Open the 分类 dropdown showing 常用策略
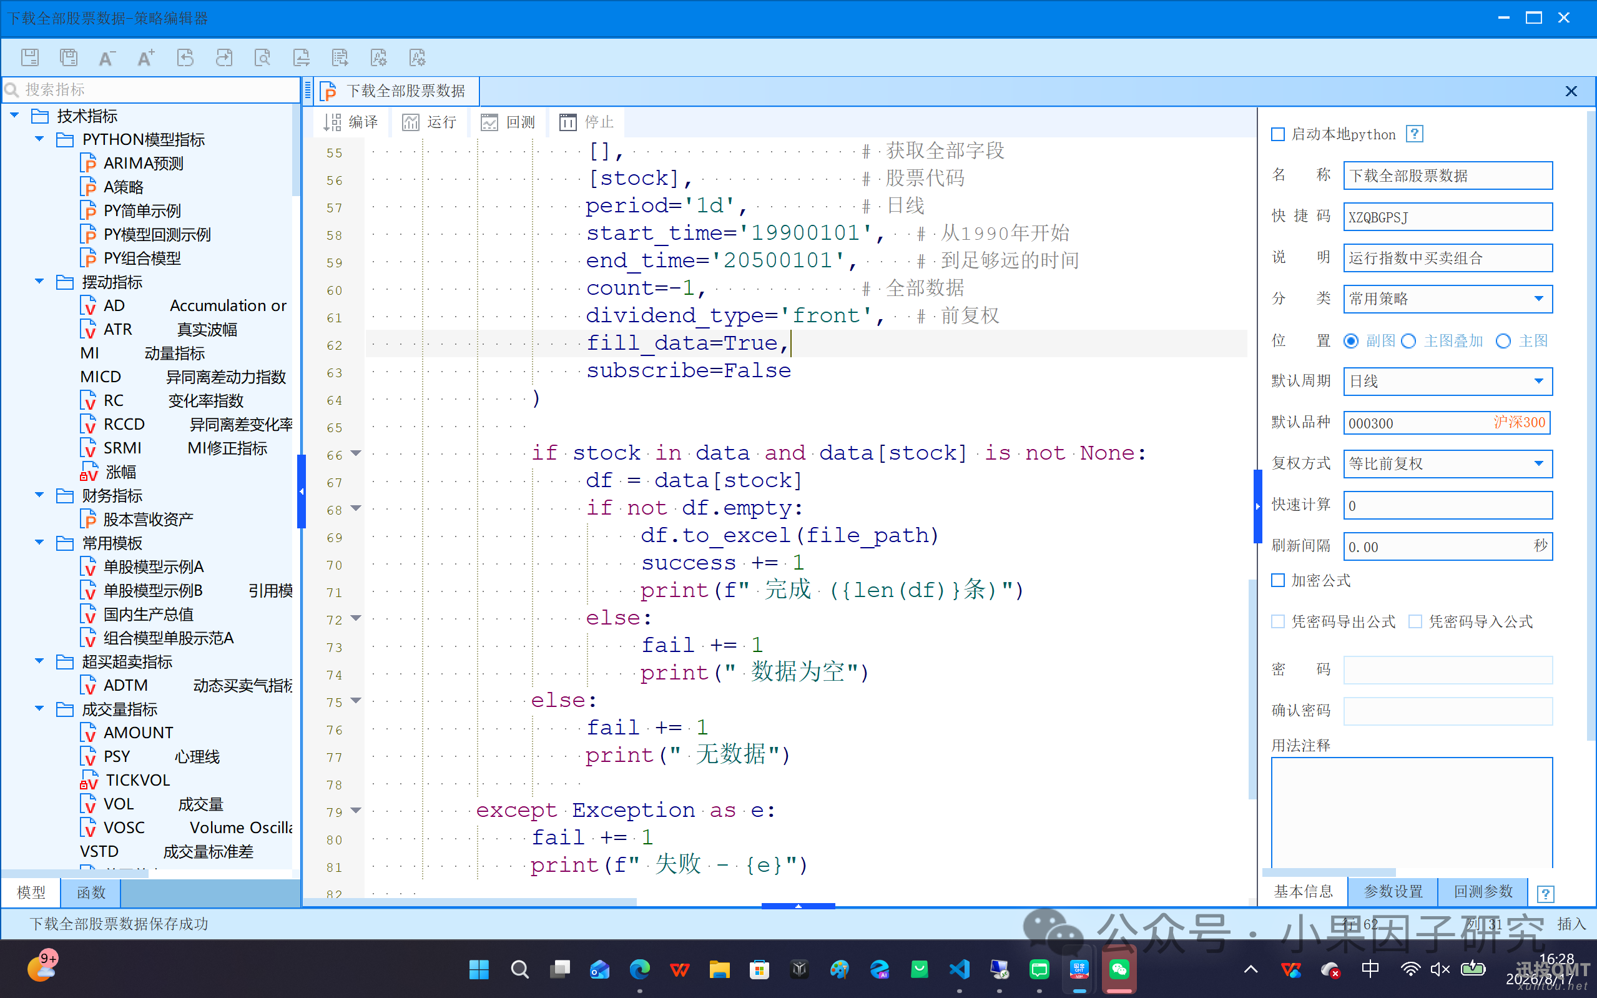Screen dimensions: 1597x998 (1448, 299)
